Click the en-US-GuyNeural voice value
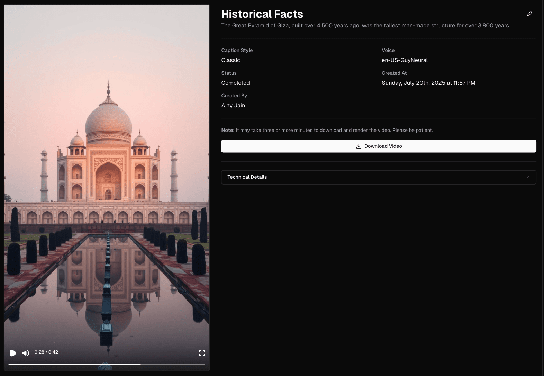The image size is (544, 376). 405,60
